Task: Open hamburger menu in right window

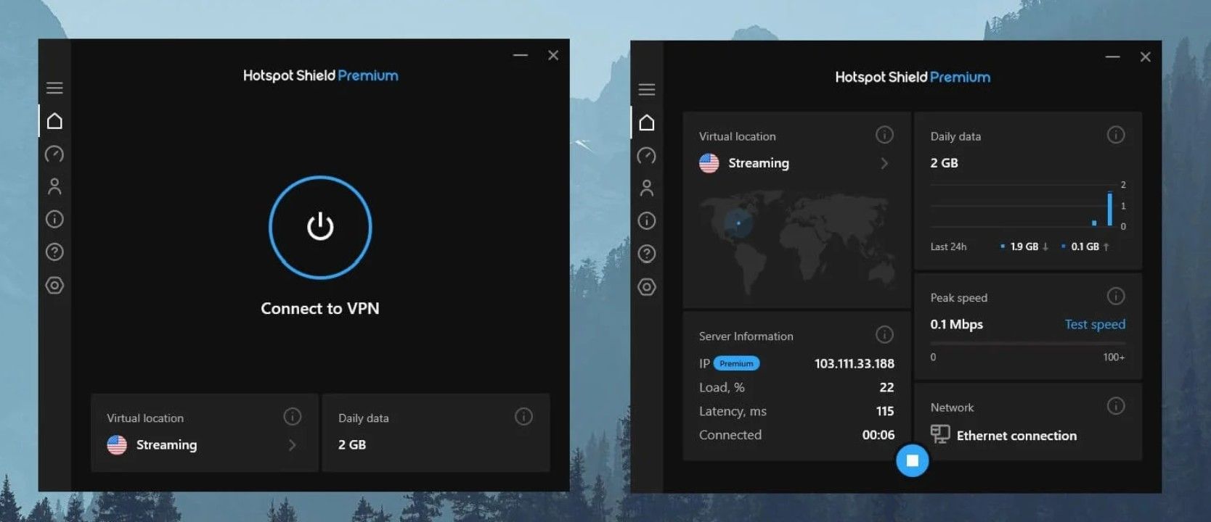Action: tap(647, 90)
